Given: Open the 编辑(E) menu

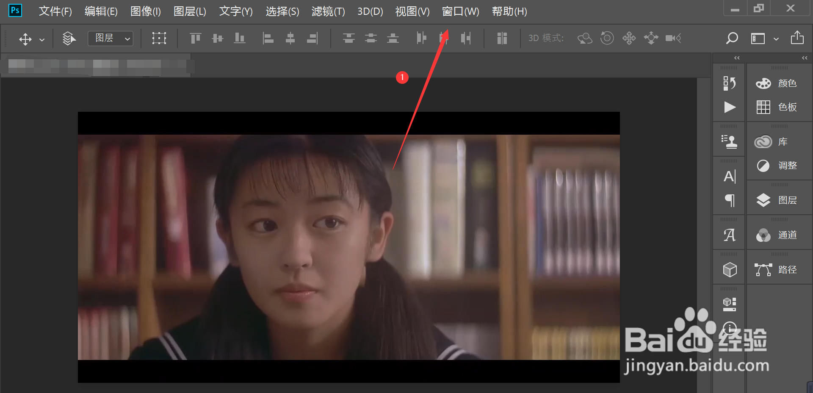Looking at the screenshot, I should (101, 11).
